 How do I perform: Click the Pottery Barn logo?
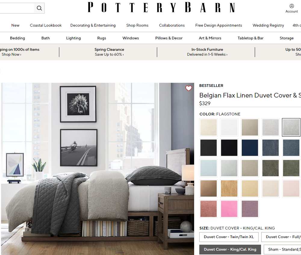(x=161, y=8)
